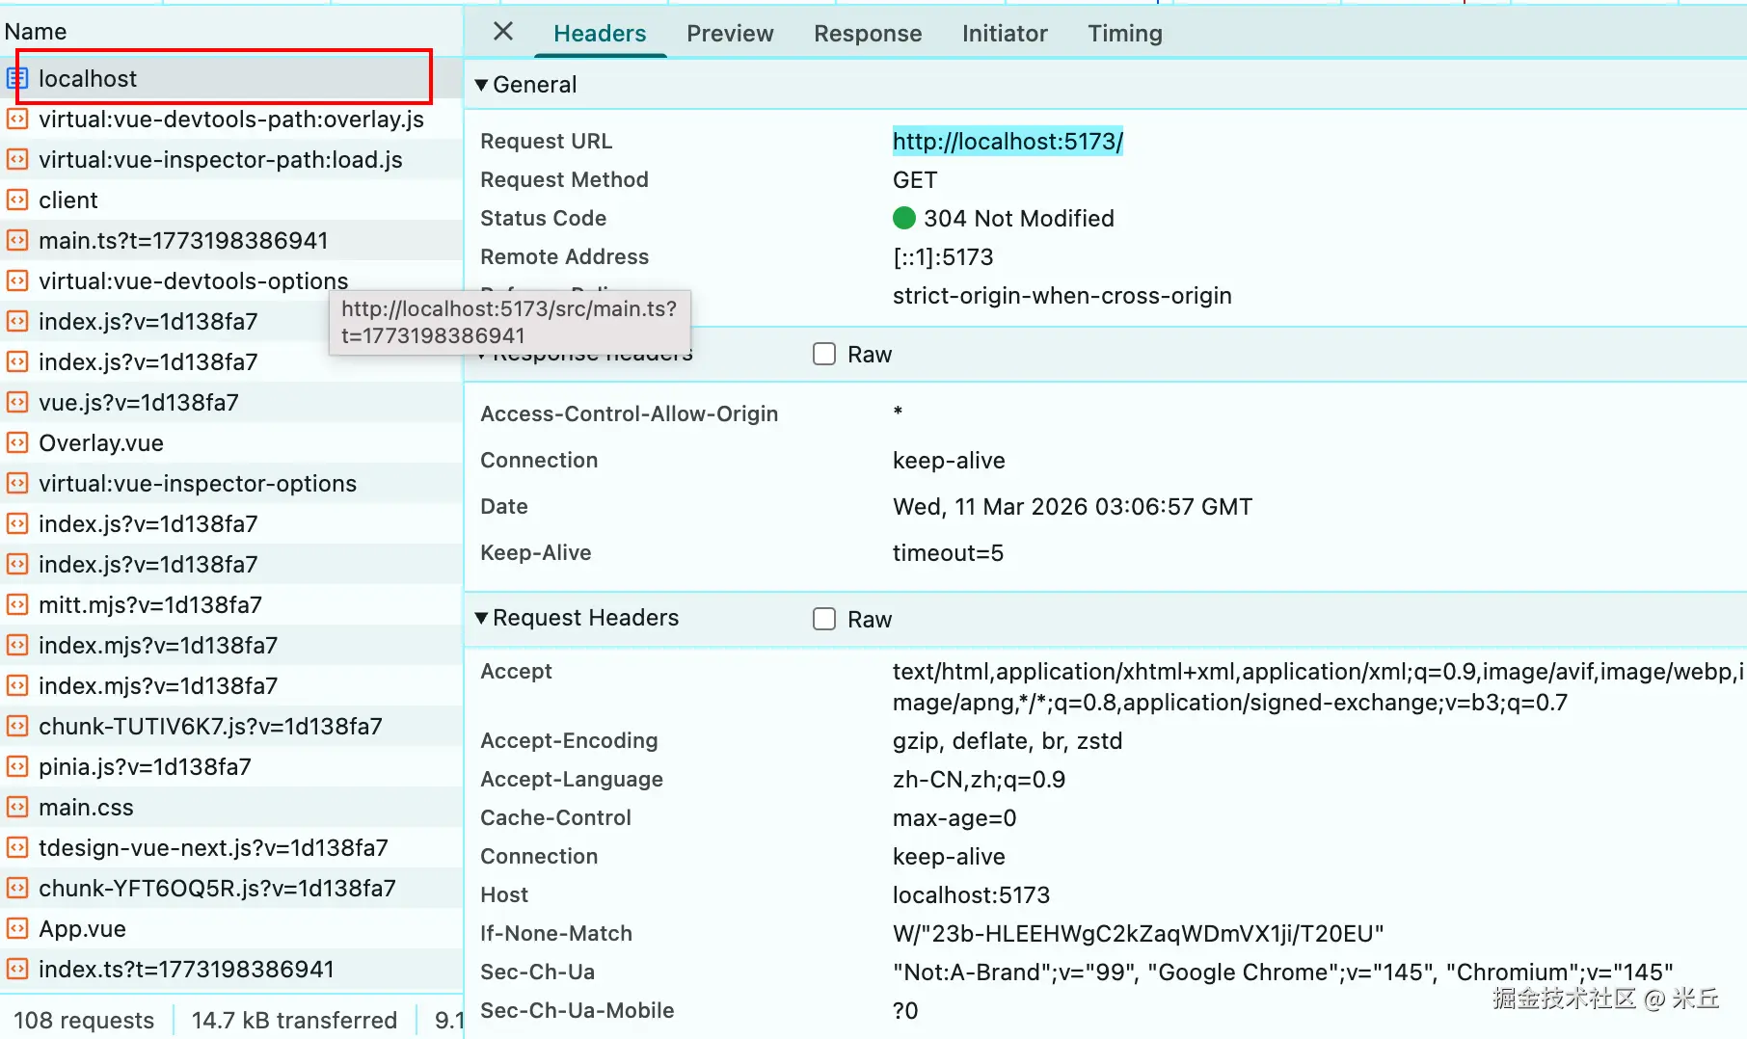Viewport: 1747px width, 1039px height.
Task: Click the "304 Not Modified" status value
Action: click(x=1019, y=219)
